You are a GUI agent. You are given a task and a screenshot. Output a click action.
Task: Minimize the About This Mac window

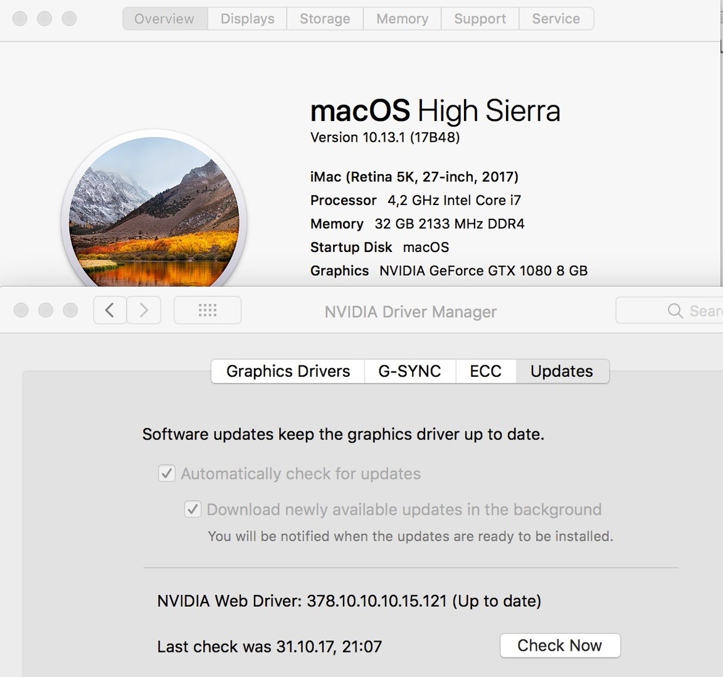tap(45, 19)
